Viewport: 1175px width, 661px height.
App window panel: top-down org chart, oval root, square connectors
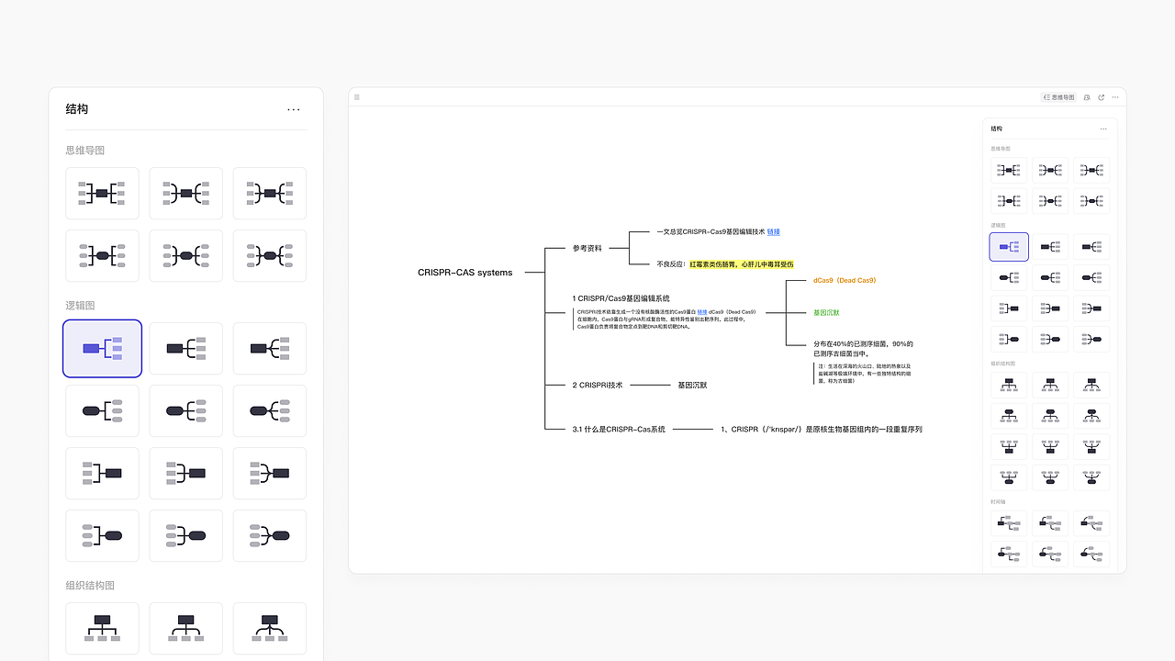click(x=1009, y=416)
